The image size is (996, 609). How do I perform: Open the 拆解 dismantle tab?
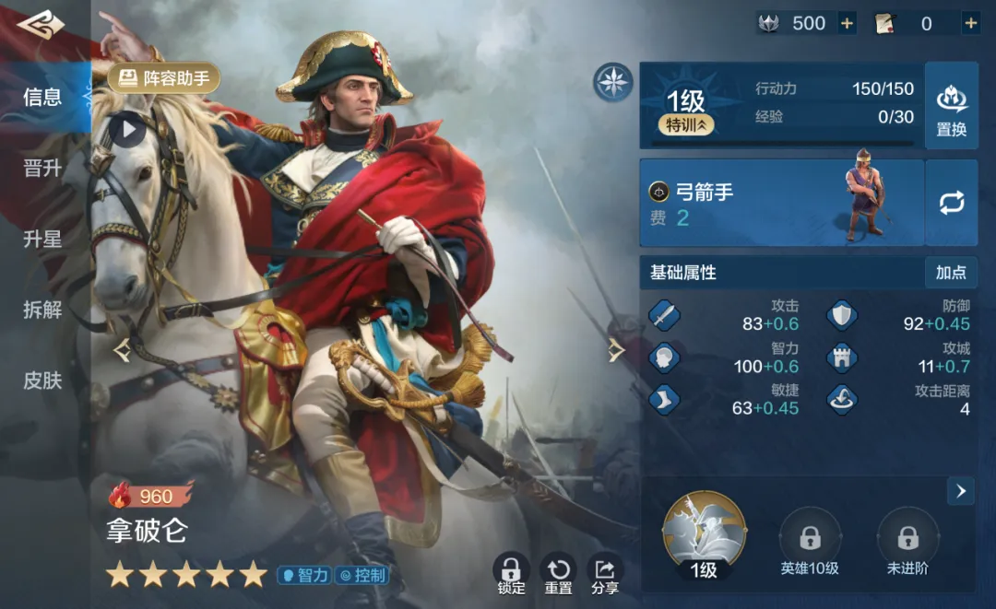tap(42, 310)
